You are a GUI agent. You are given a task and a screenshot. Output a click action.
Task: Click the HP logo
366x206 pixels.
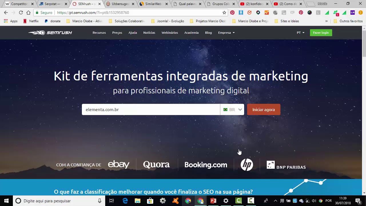[x=247, y=165]
